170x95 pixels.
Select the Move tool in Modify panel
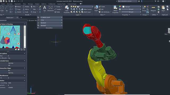tap(18, 7)
